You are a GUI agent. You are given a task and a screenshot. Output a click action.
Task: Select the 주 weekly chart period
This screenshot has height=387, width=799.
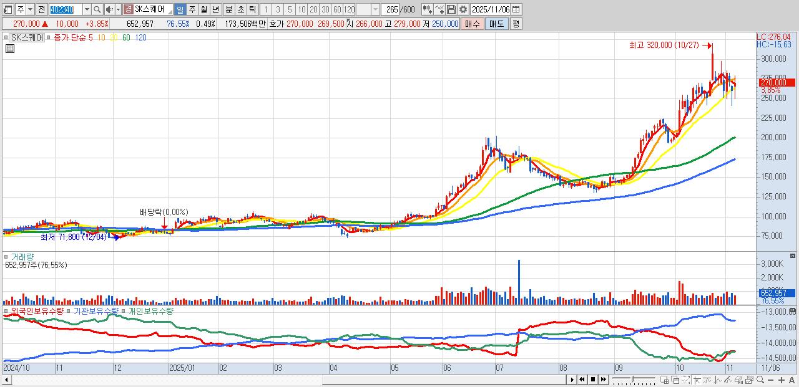(x=192, y=9)
